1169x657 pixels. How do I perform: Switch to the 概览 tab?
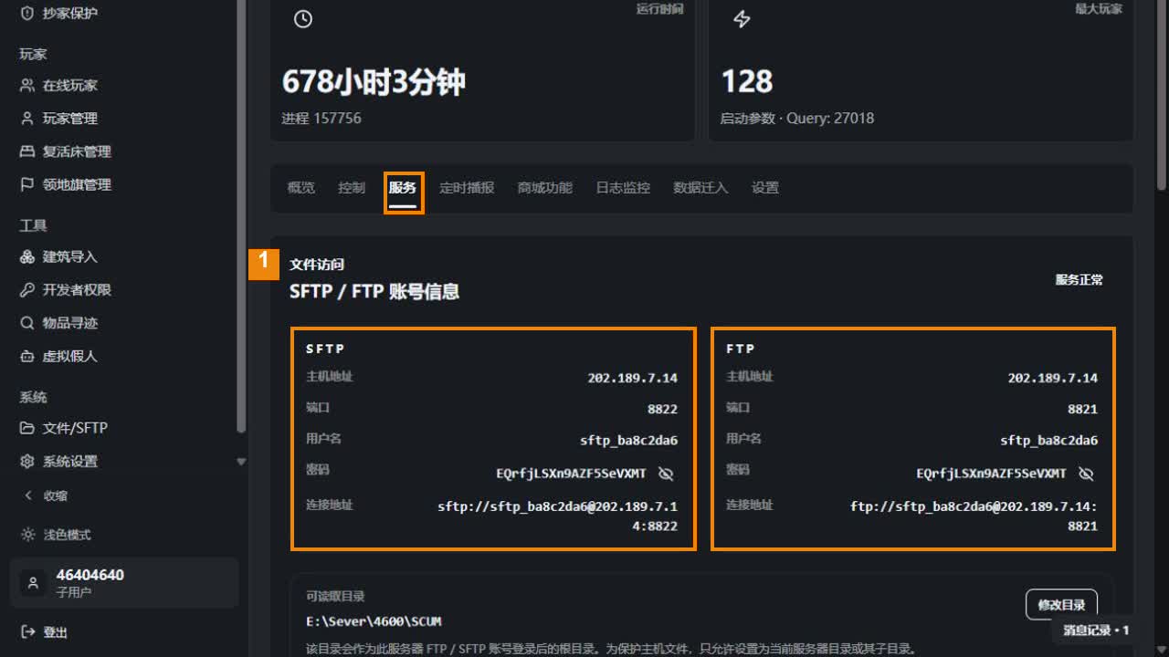click(x=301, y=188)
